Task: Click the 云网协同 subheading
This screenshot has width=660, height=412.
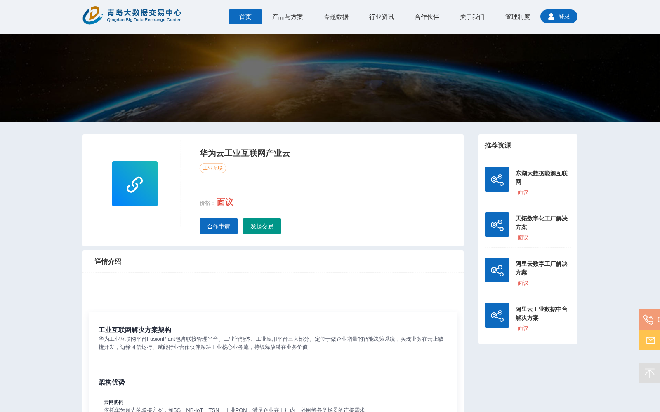Action: pos(114,402)
